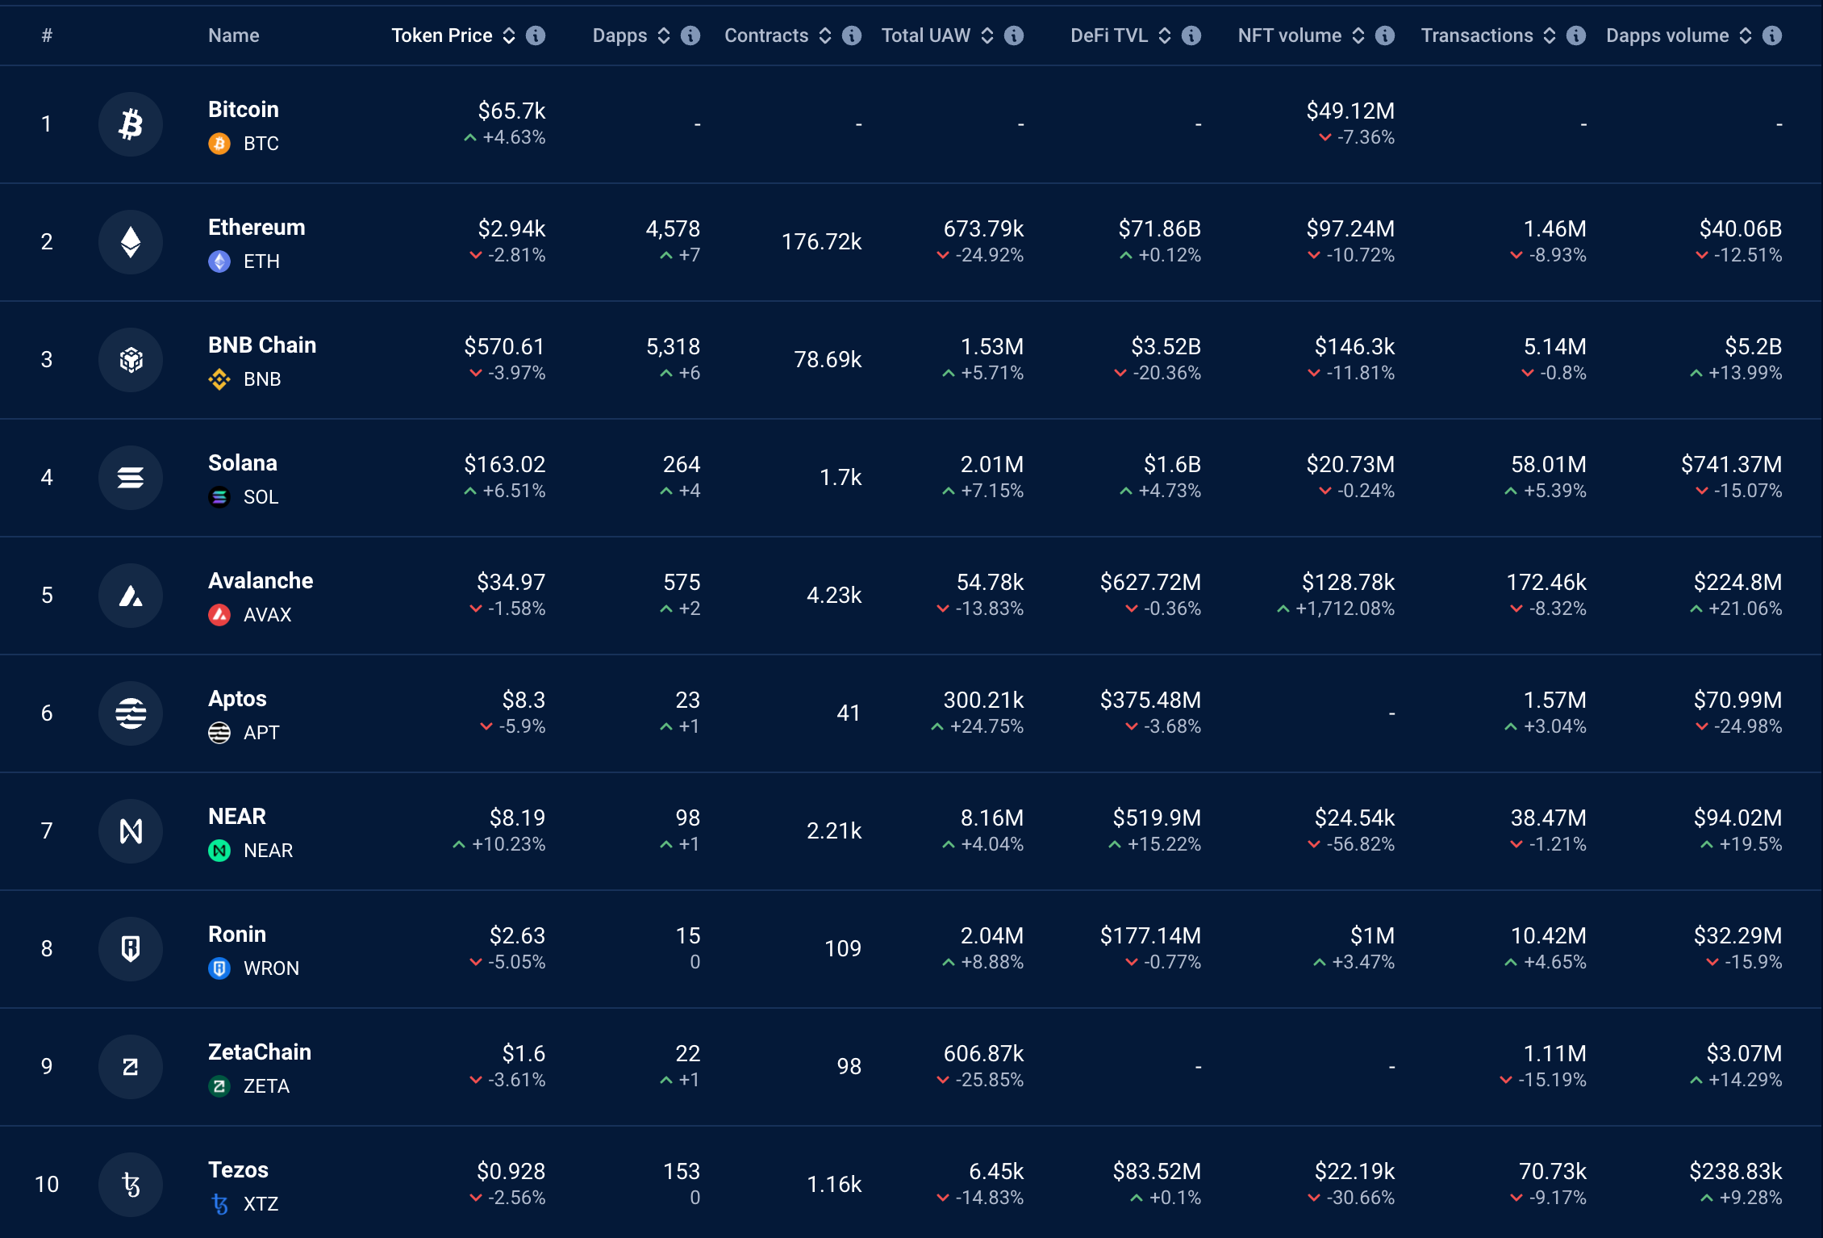Click the small ZETA token icon
Screen dimensions: 1823x1238
click(x=219, y=1086)
